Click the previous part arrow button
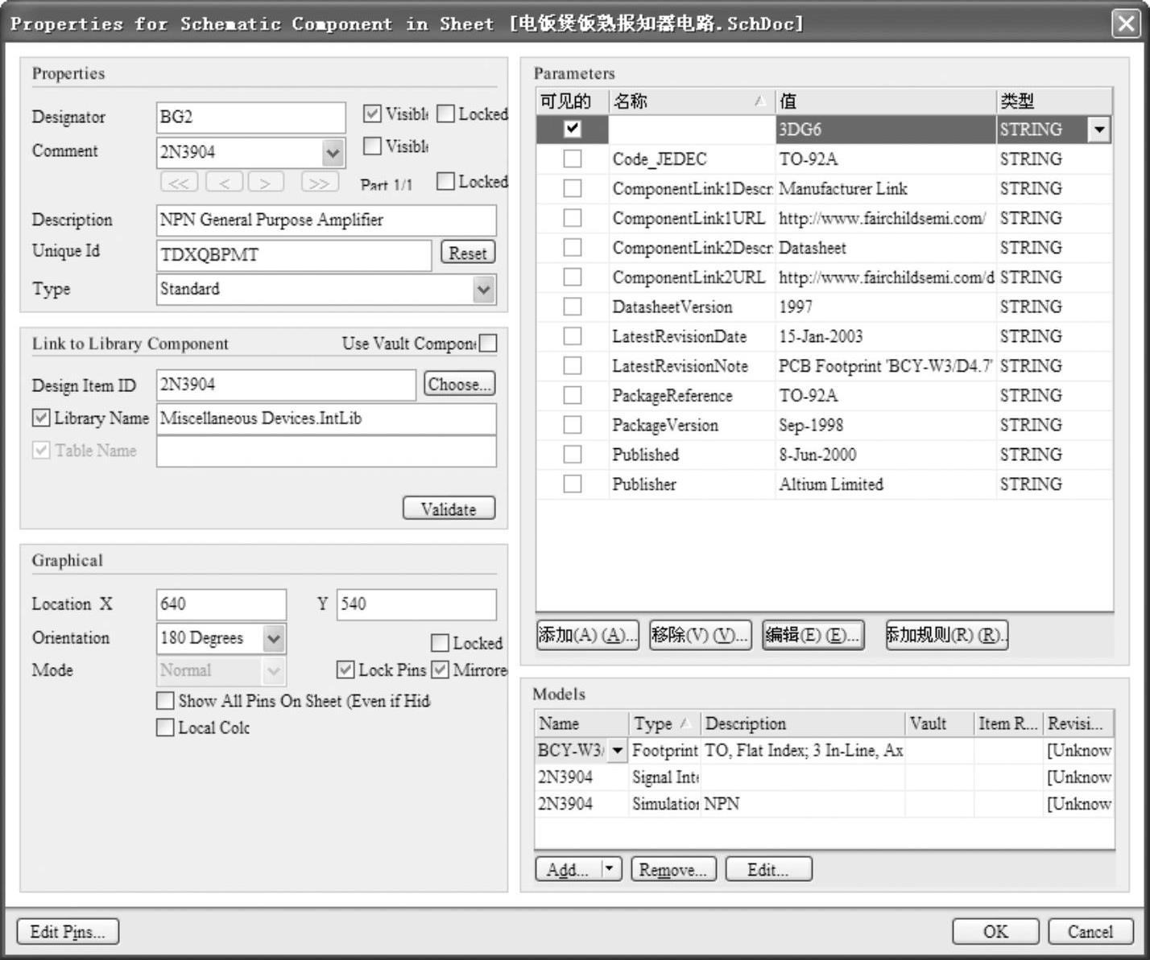The height and width of the screenshot is (960, 1150). click(x=224, y=183)
